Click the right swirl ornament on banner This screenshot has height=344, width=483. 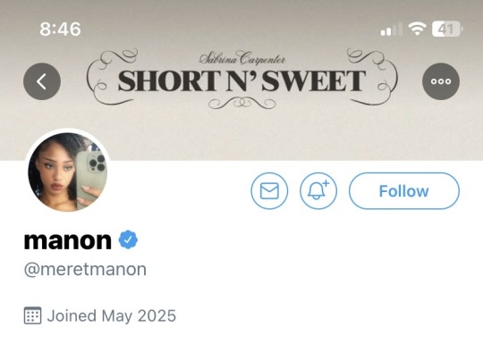click(x=372, y=77)
